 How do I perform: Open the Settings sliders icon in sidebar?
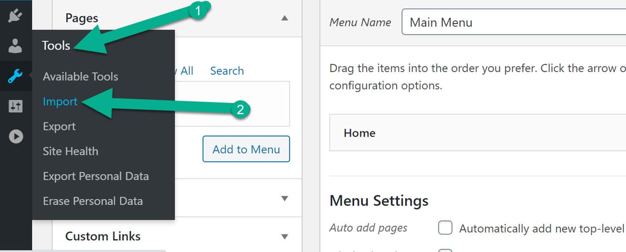click(x=15, y=106)
